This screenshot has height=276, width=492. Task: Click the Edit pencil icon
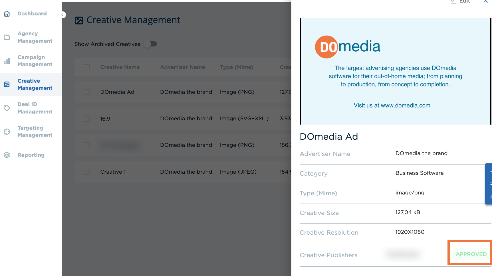click(453, 1)
